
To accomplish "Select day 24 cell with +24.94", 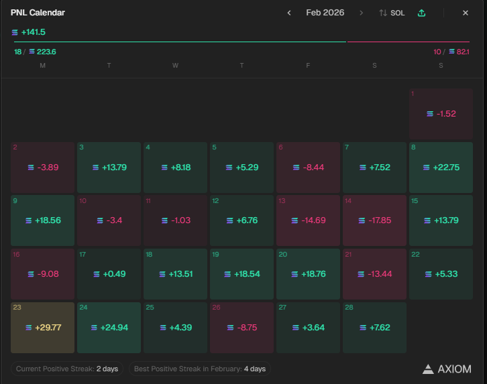I will tap(109, 328).
